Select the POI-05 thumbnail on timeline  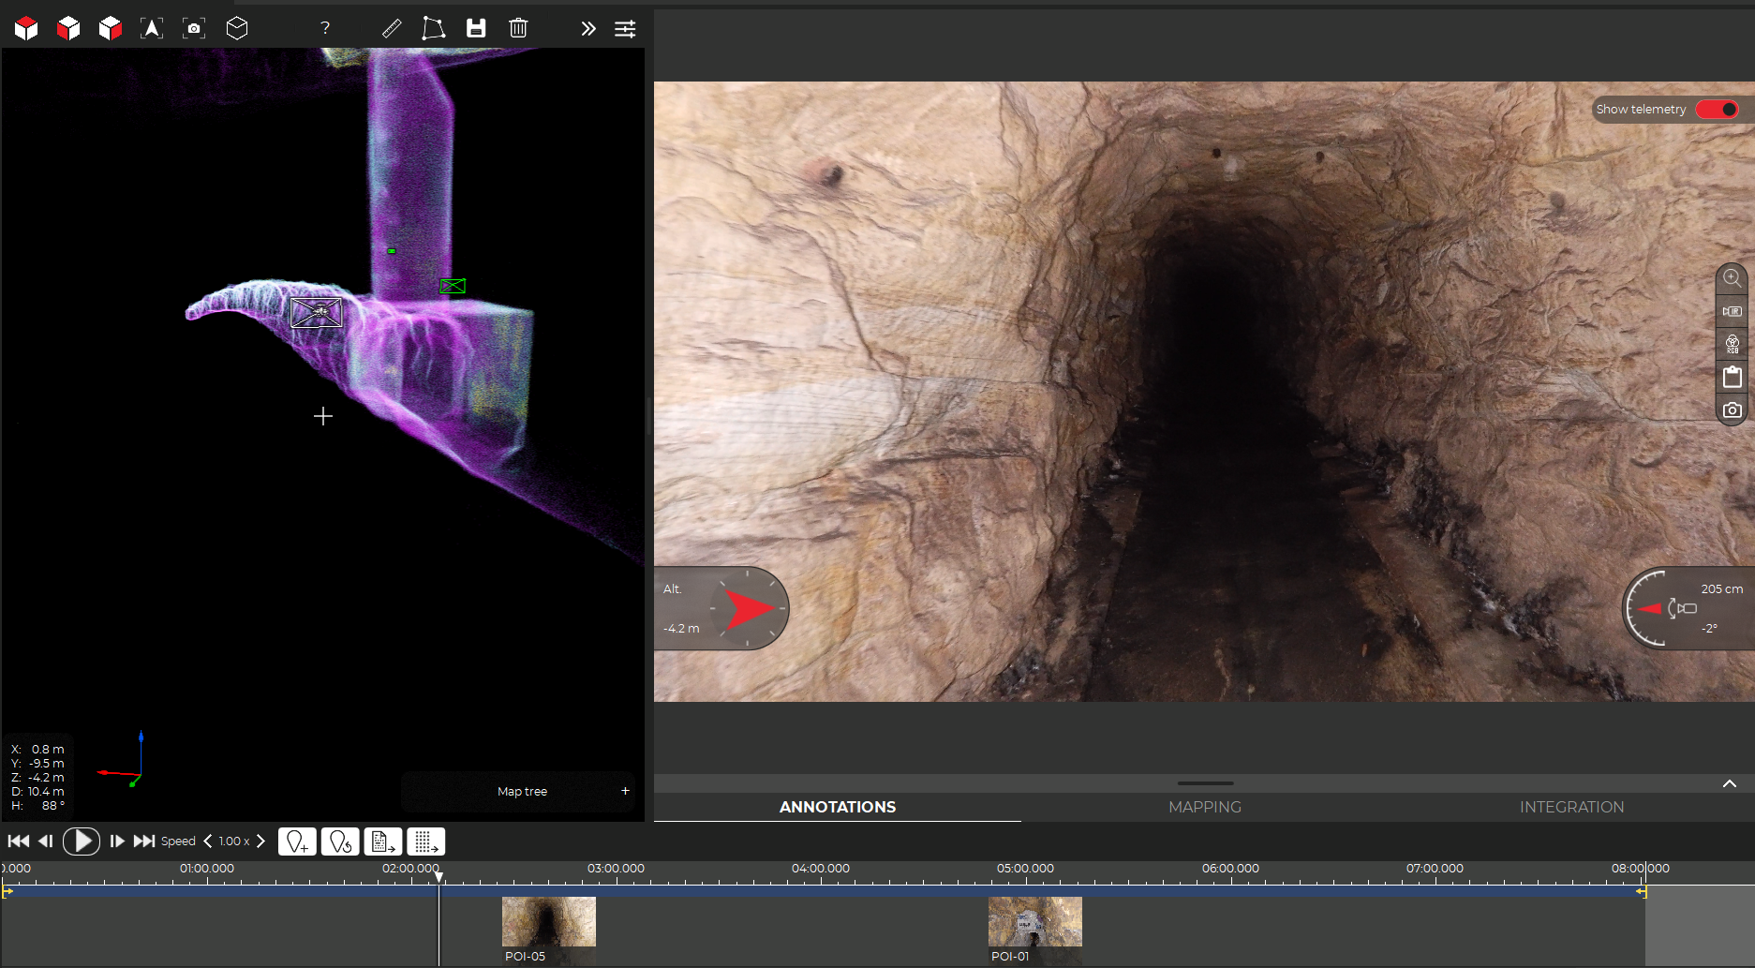click(548, 923)
